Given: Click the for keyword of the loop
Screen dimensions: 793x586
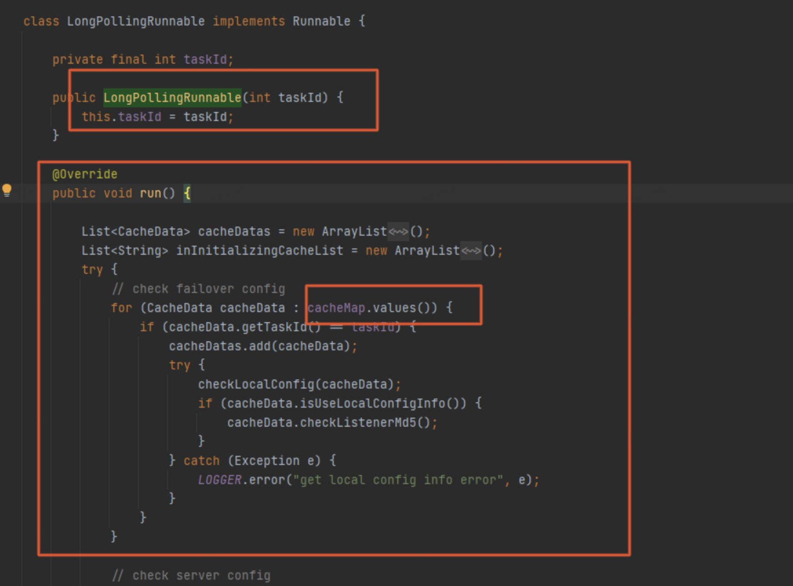Looking at the screenshot, I should tap(121, 308).
